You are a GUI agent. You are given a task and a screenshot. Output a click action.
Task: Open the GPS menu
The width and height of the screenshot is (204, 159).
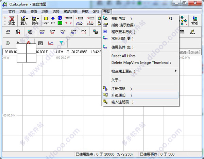[x=96, y=12]
